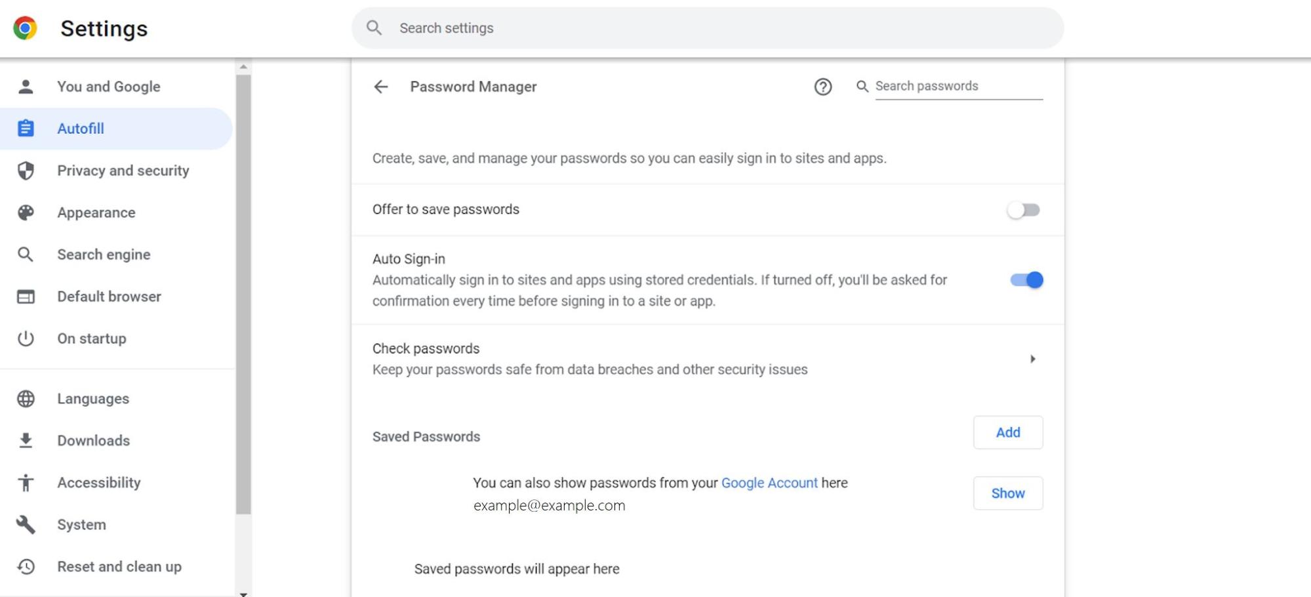Click the Privacy and security shield icon

tap(26, 171)
